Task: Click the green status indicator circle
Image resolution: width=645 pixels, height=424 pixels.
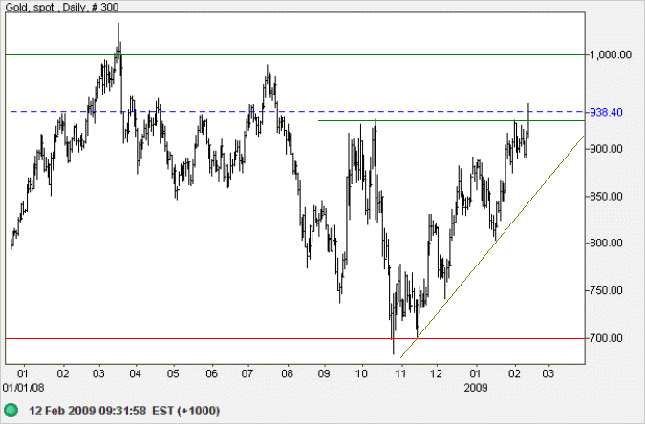Action: coord(11,410)
